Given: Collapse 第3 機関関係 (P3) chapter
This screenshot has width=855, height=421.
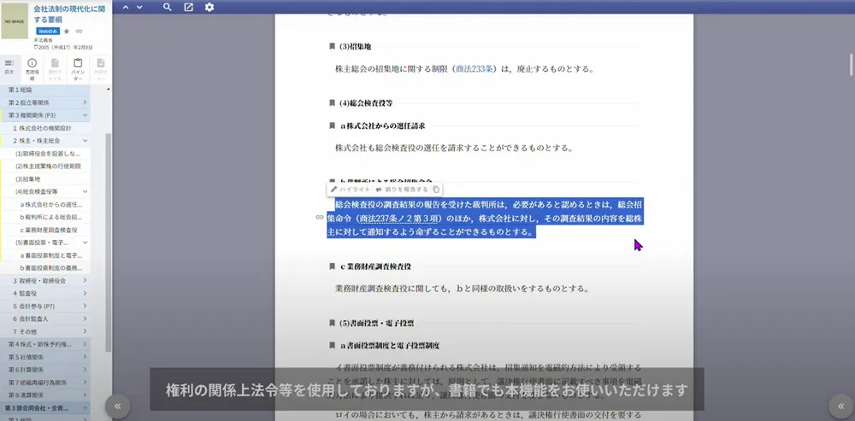Looking at the screenshot, I should (x=85, y=115).
